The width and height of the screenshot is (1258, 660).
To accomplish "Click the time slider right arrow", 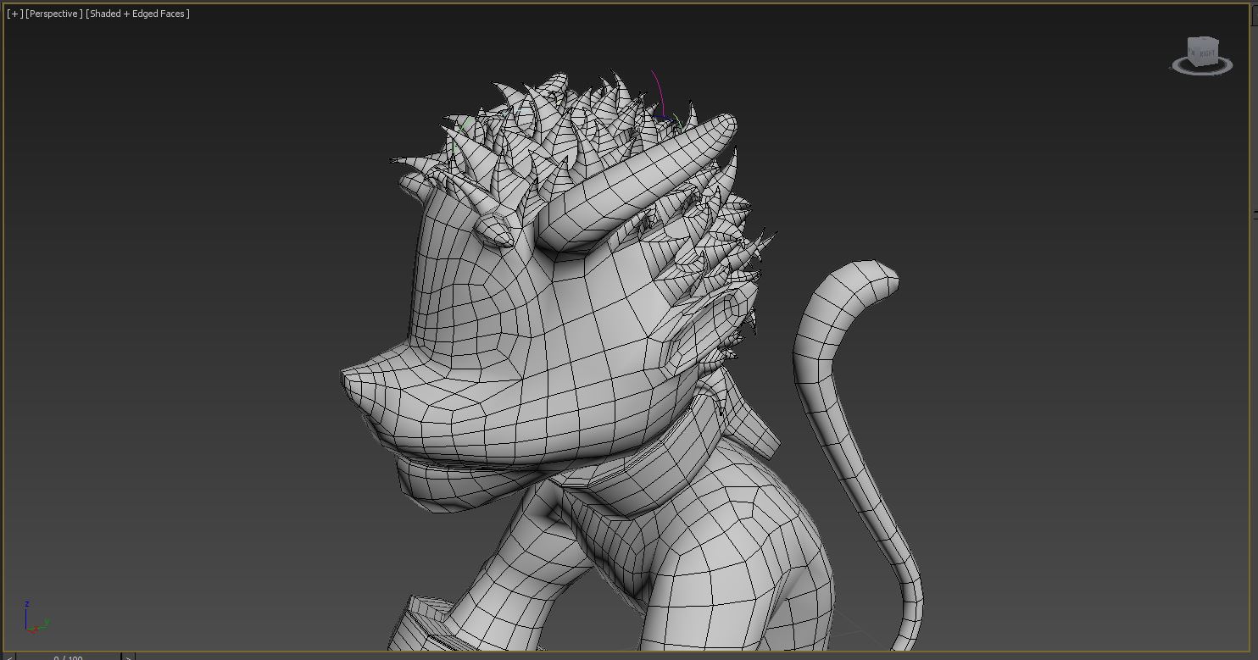I will tap(128, 657).
